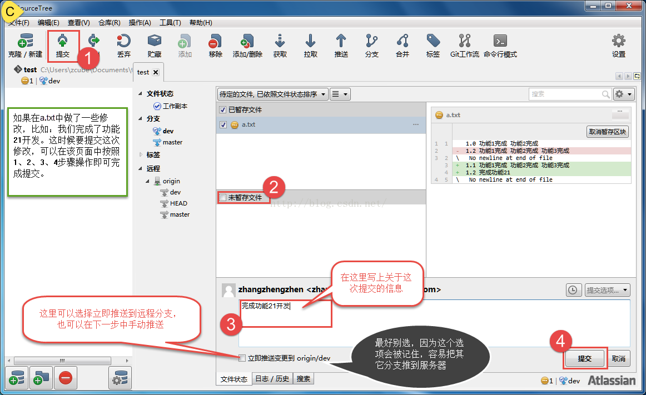This screenshot has height=395, width=646.
Task: Open Terminal mode (命令行模式) icon
Action: pyautogui.click(x=500, y=46)
